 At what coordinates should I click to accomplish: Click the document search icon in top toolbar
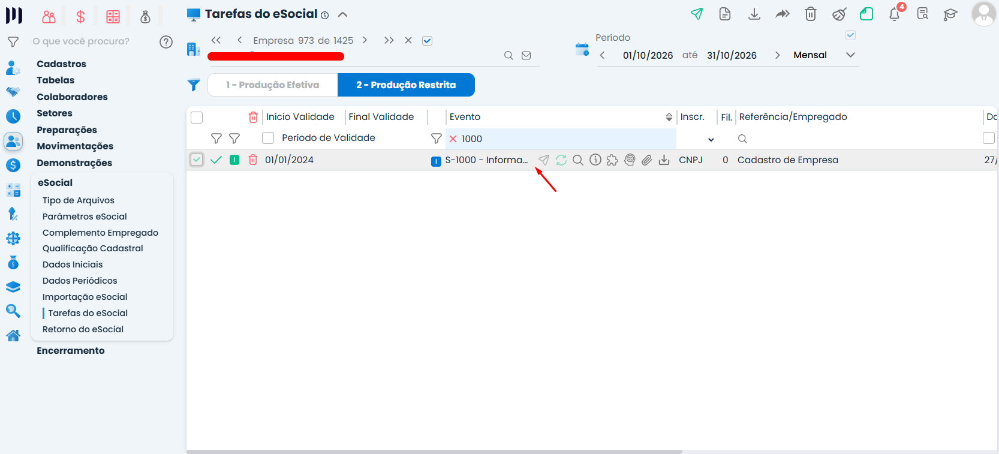point(923,14)
